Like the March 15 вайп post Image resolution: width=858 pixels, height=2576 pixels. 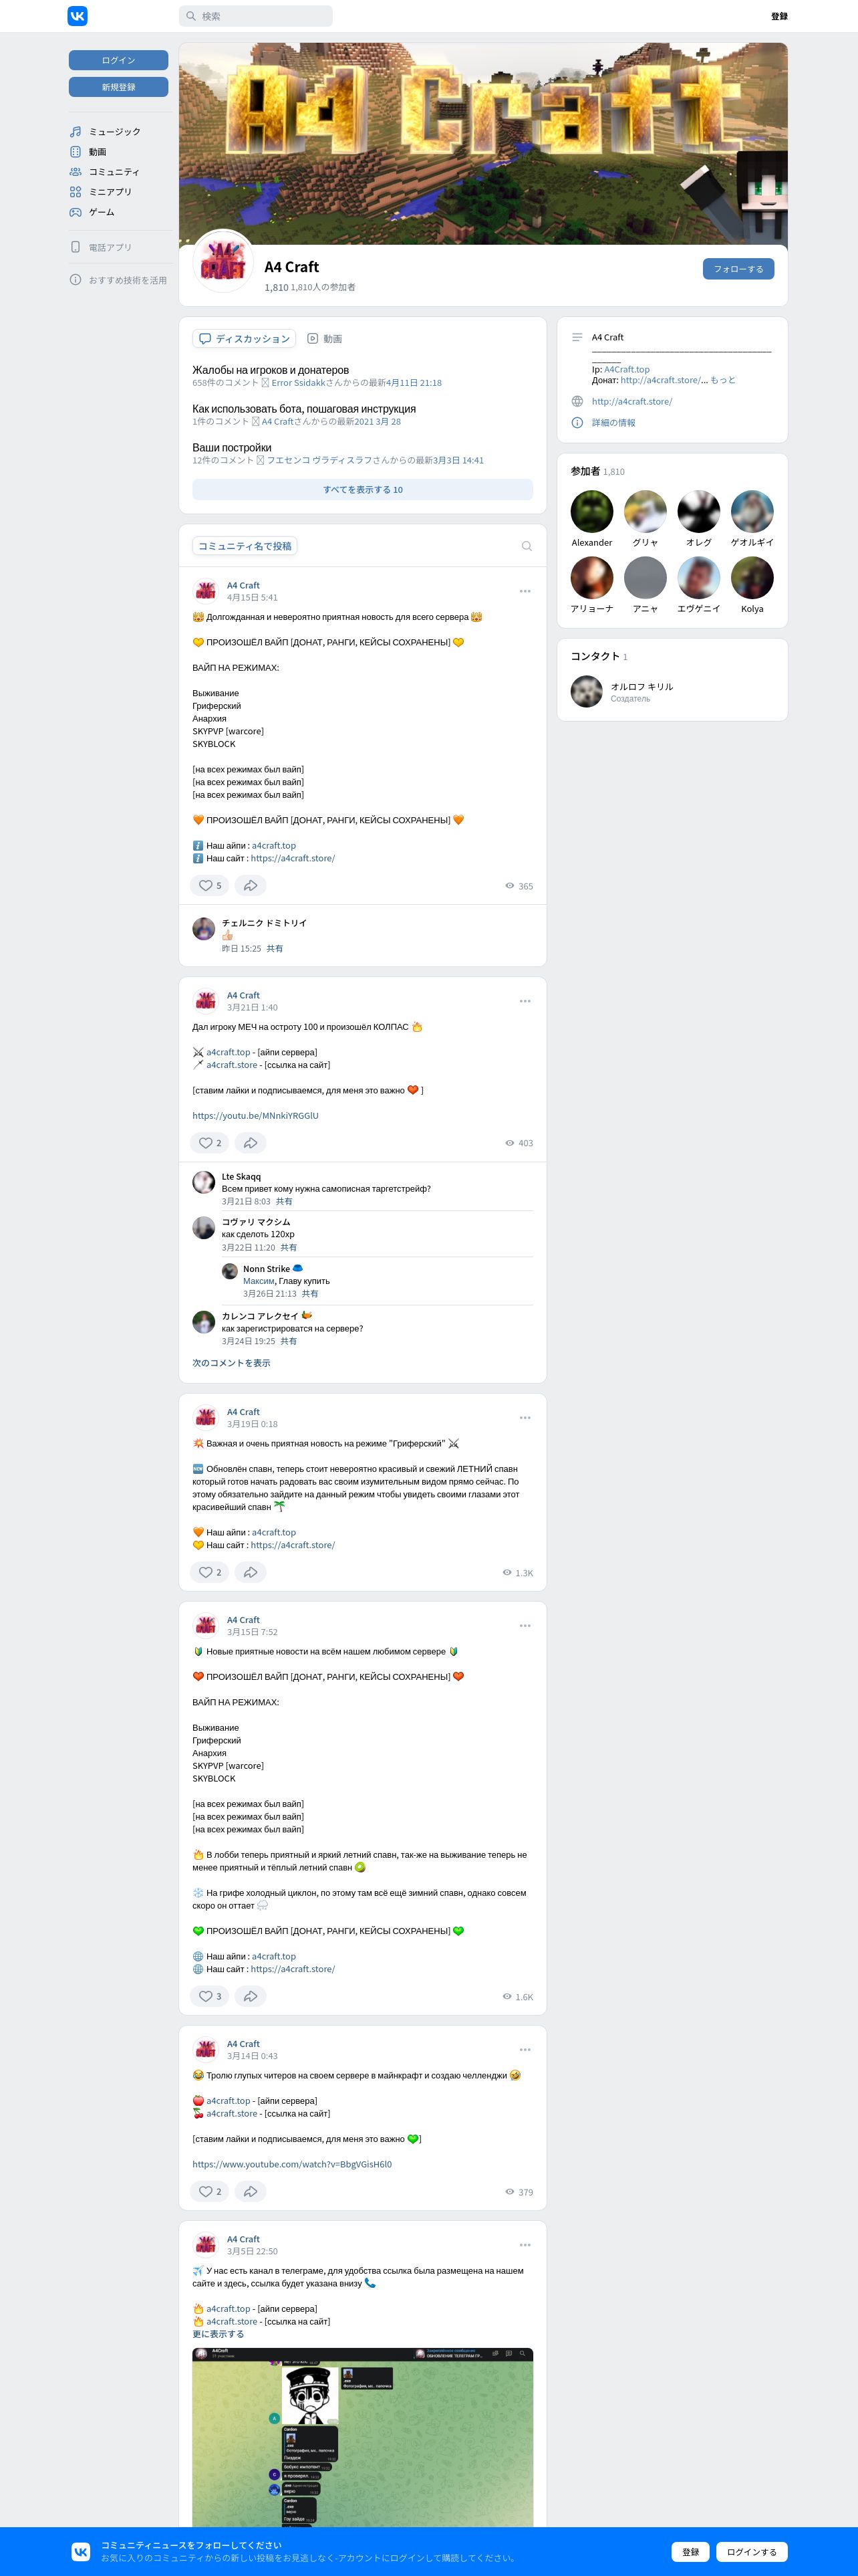click(x=210, y=1996)
